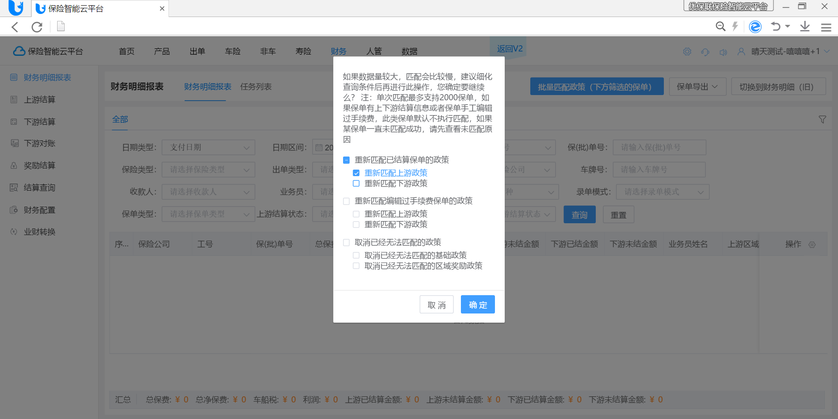
Task: Open the browser search magnifier
Action: [x=721, y=27]
